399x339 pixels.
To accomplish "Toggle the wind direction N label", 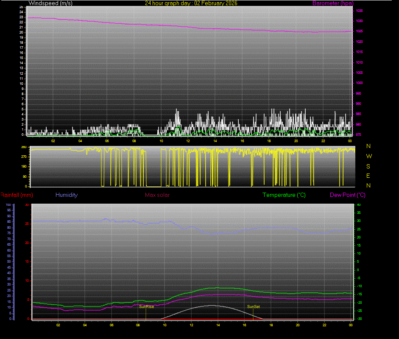I will tap(368, 147).
